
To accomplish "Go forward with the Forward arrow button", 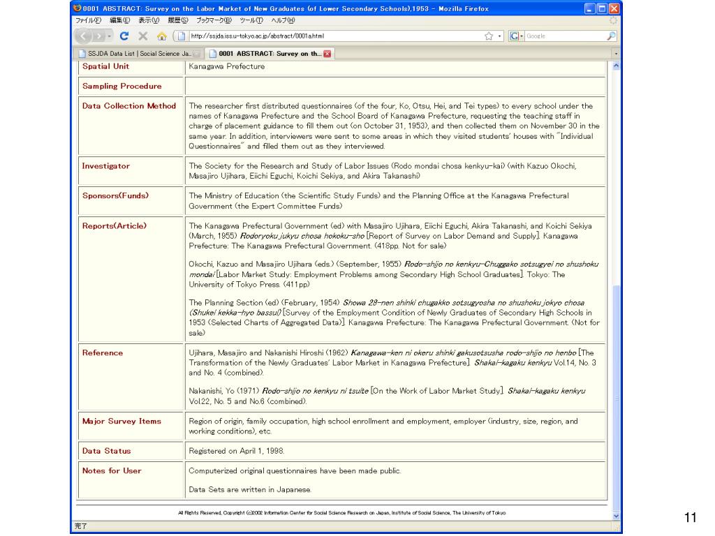I will click(x=99, y=36).
